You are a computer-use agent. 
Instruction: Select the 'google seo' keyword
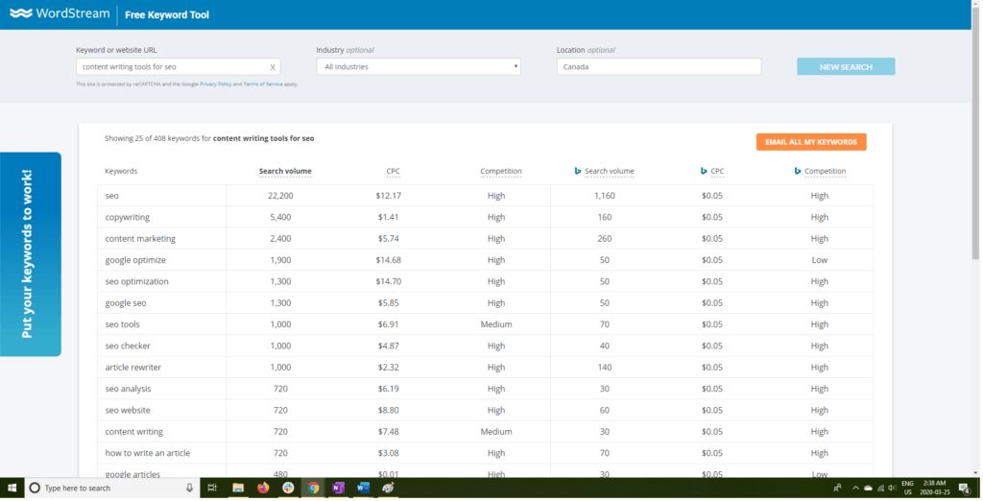coord(126,303)
